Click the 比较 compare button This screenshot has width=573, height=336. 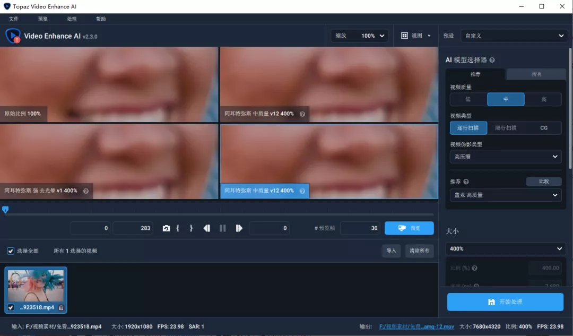point(544,182)
